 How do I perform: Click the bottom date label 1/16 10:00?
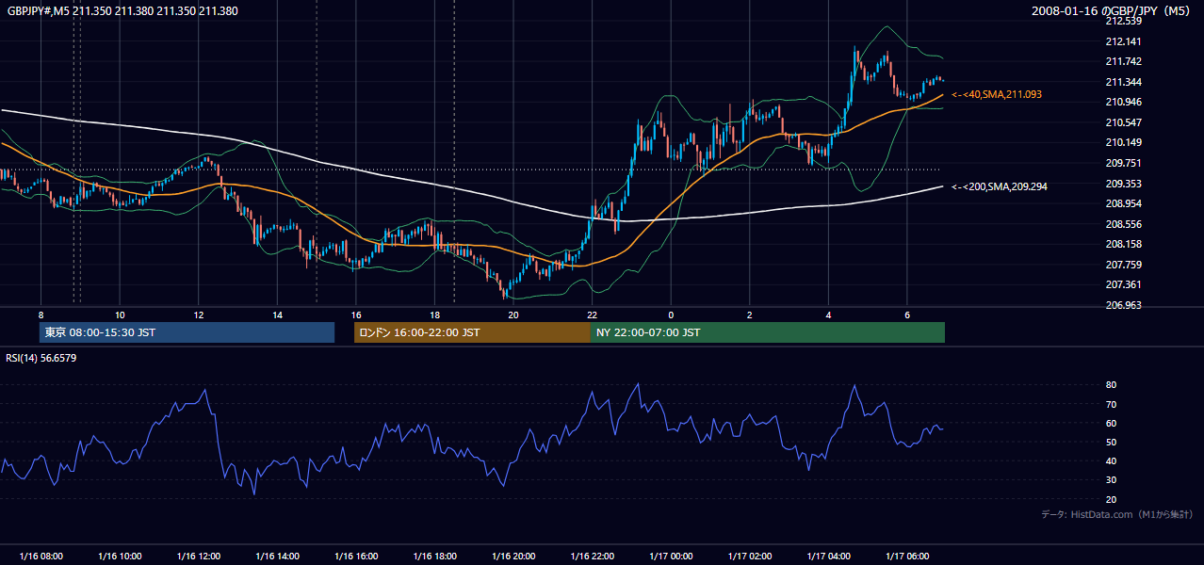pyautogui.click(x=120, y=557)
